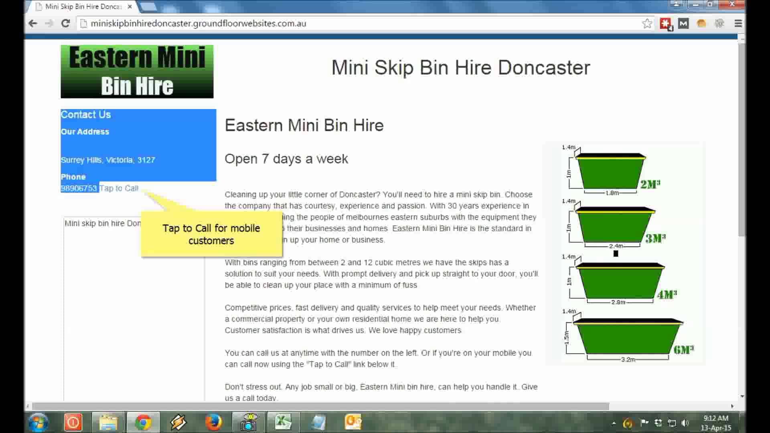Image resolution: width=770 pixels, height=433 pixels.
Task: Open Windows Explorer from the taskbar
Action: 108,422
